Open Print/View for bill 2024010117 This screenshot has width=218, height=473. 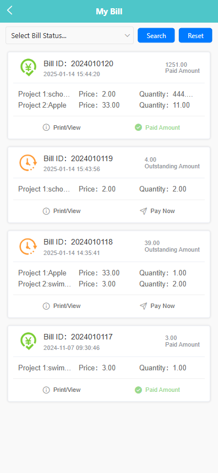tap(62, 390)
